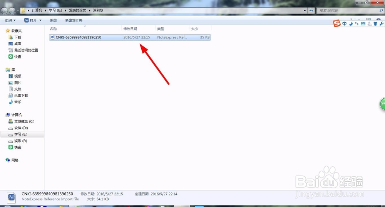Click the orange Sogou S logo
The width and height of the screenshot is (385, 207).
click(336, 23)
